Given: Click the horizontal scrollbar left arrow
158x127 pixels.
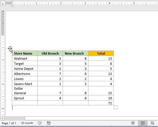Looking at the screenshot, I should coord(2,118).
